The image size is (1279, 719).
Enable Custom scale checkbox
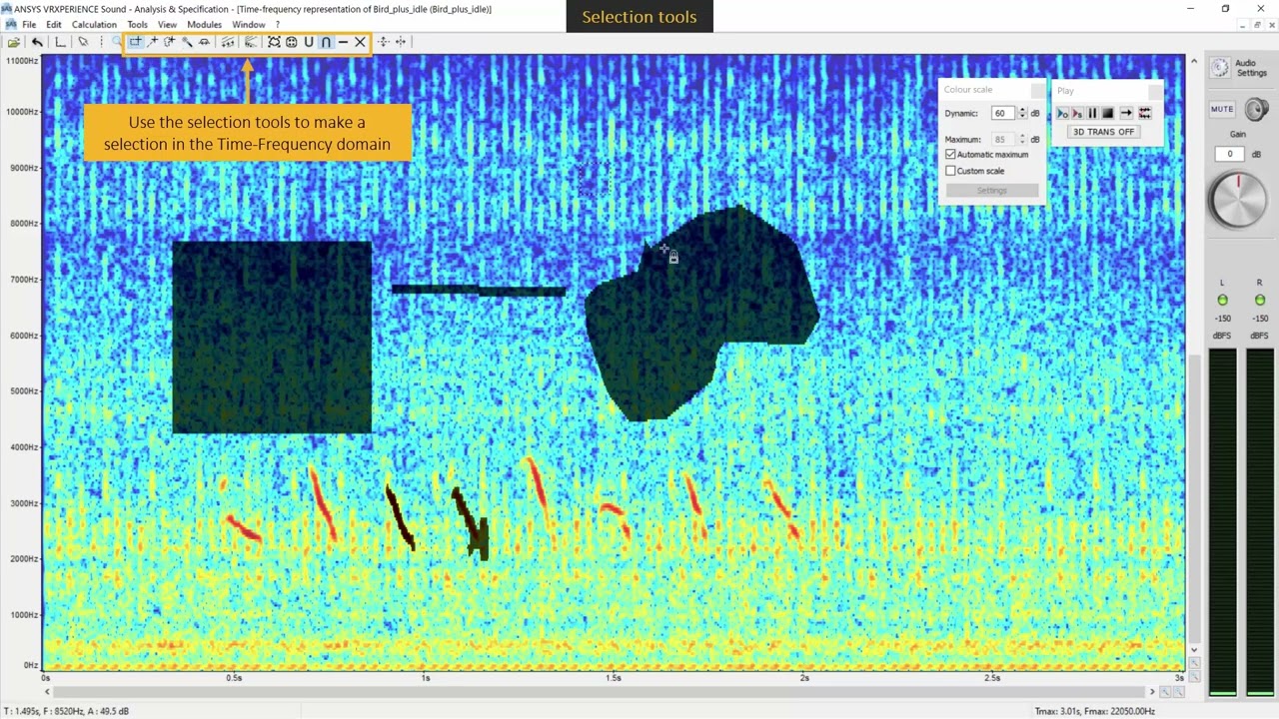point(950,171)
